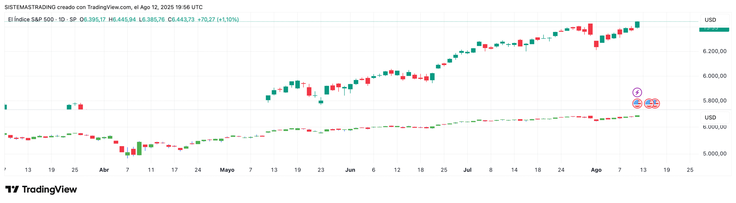The height and width of the screenshot is (203, 736).
Task: Click the 6.200,00 price axis label
Action: (x=714, y=51)
